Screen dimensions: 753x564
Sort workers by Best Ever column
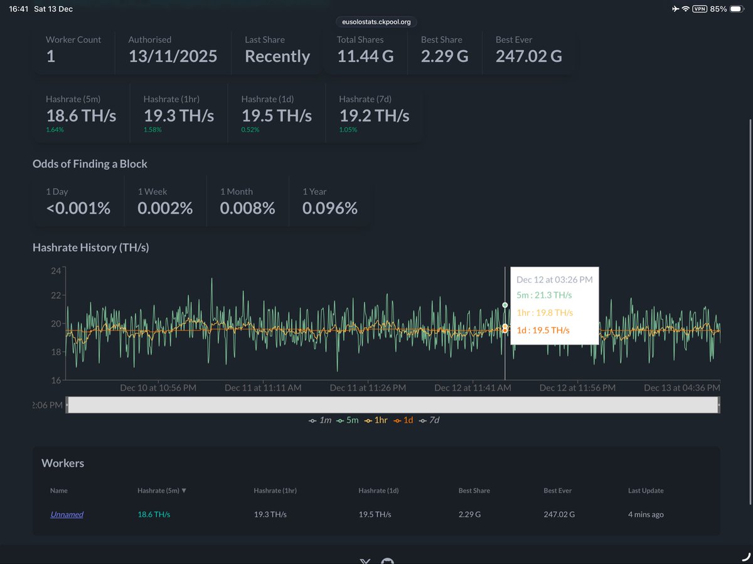(558, 491)
